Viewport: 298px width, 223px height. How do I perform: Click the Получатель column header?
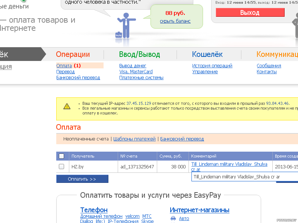[83, 156]
